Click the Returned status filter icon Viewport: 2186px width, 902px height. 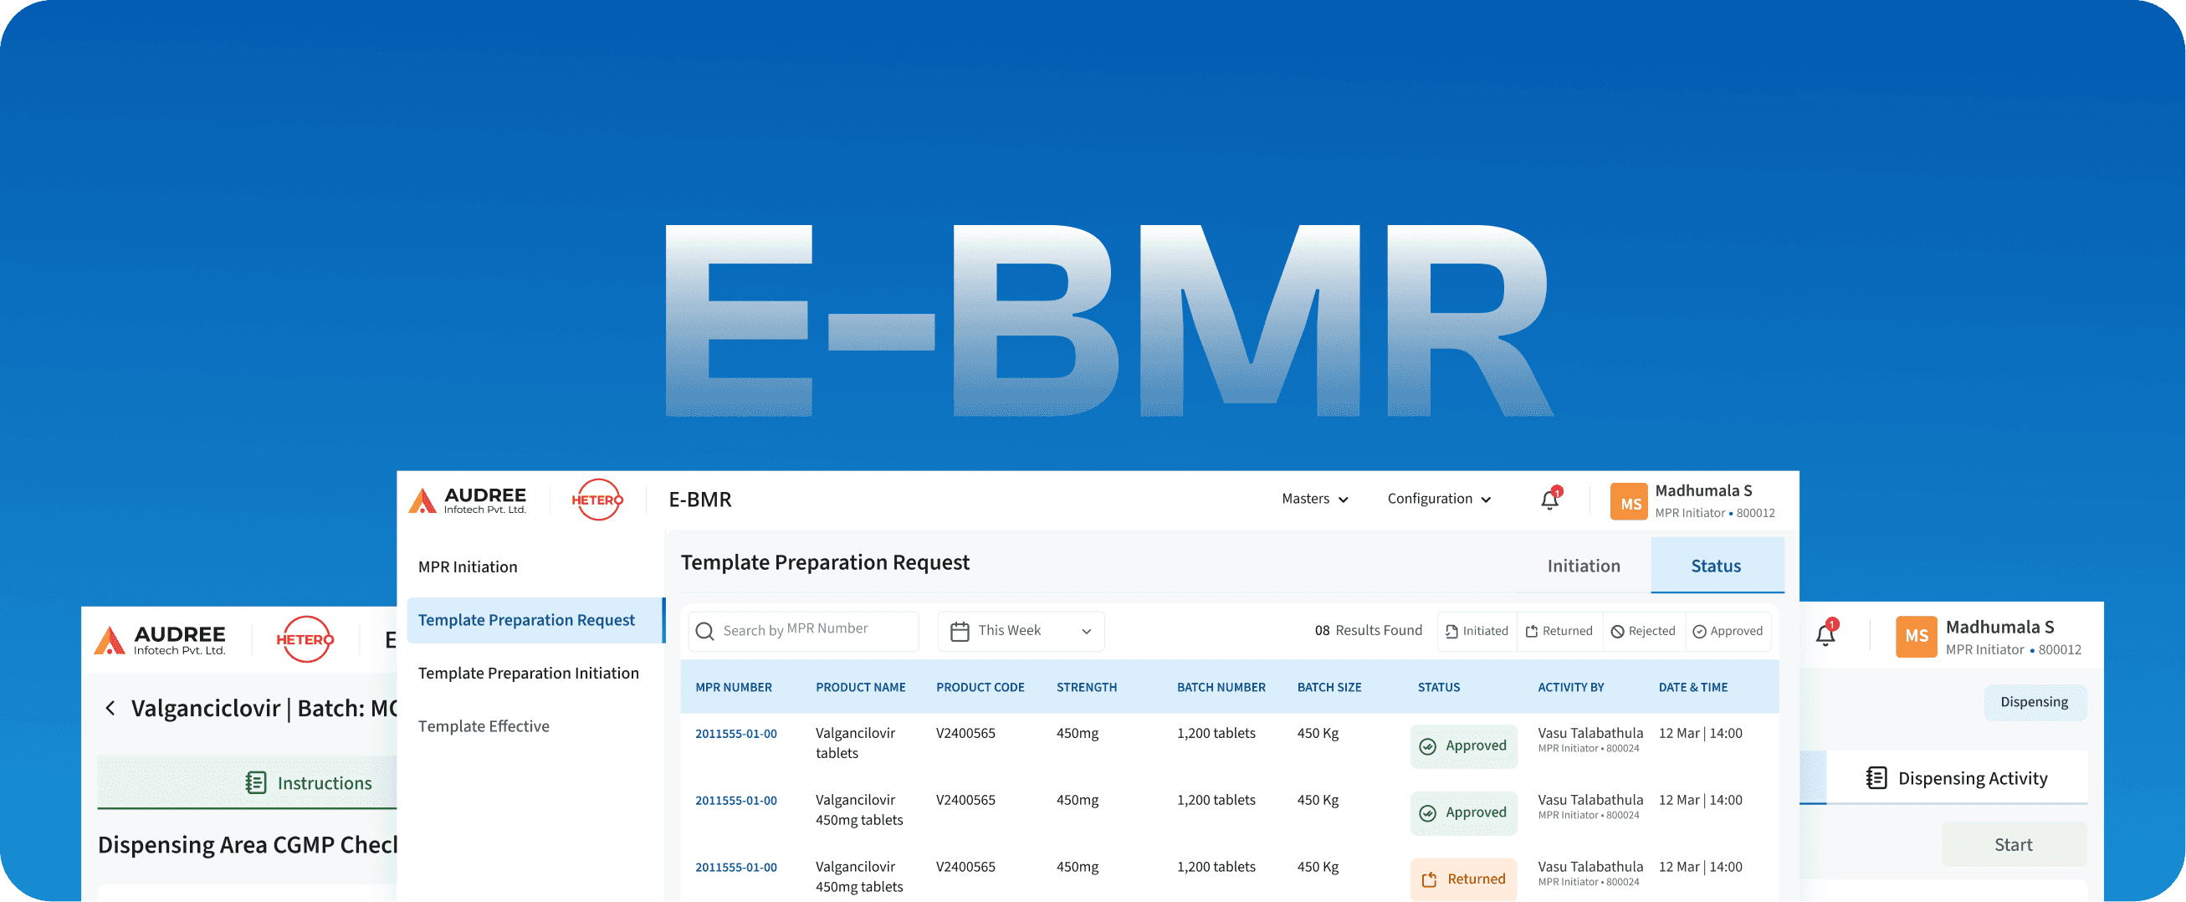click(x=1533, y=630)
